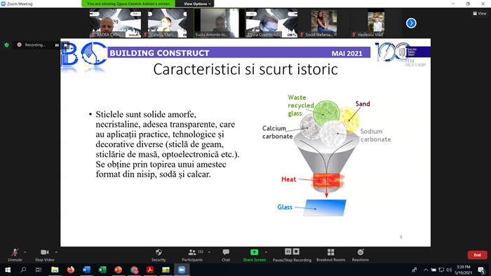Expand video options arrow beside Stop Video
The width and height of the screenshot is (491, 276).
pyautogui.click(x=56, y=252)
